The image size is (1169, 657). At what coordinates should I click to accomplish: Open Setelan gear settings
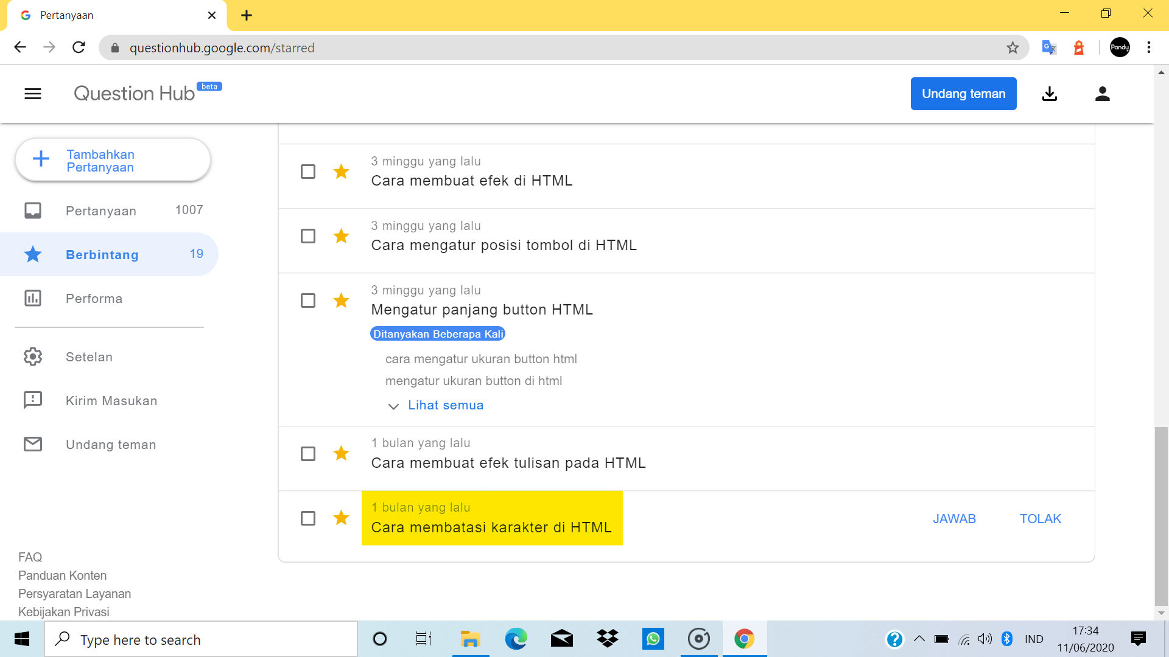(x=33, y=357)
